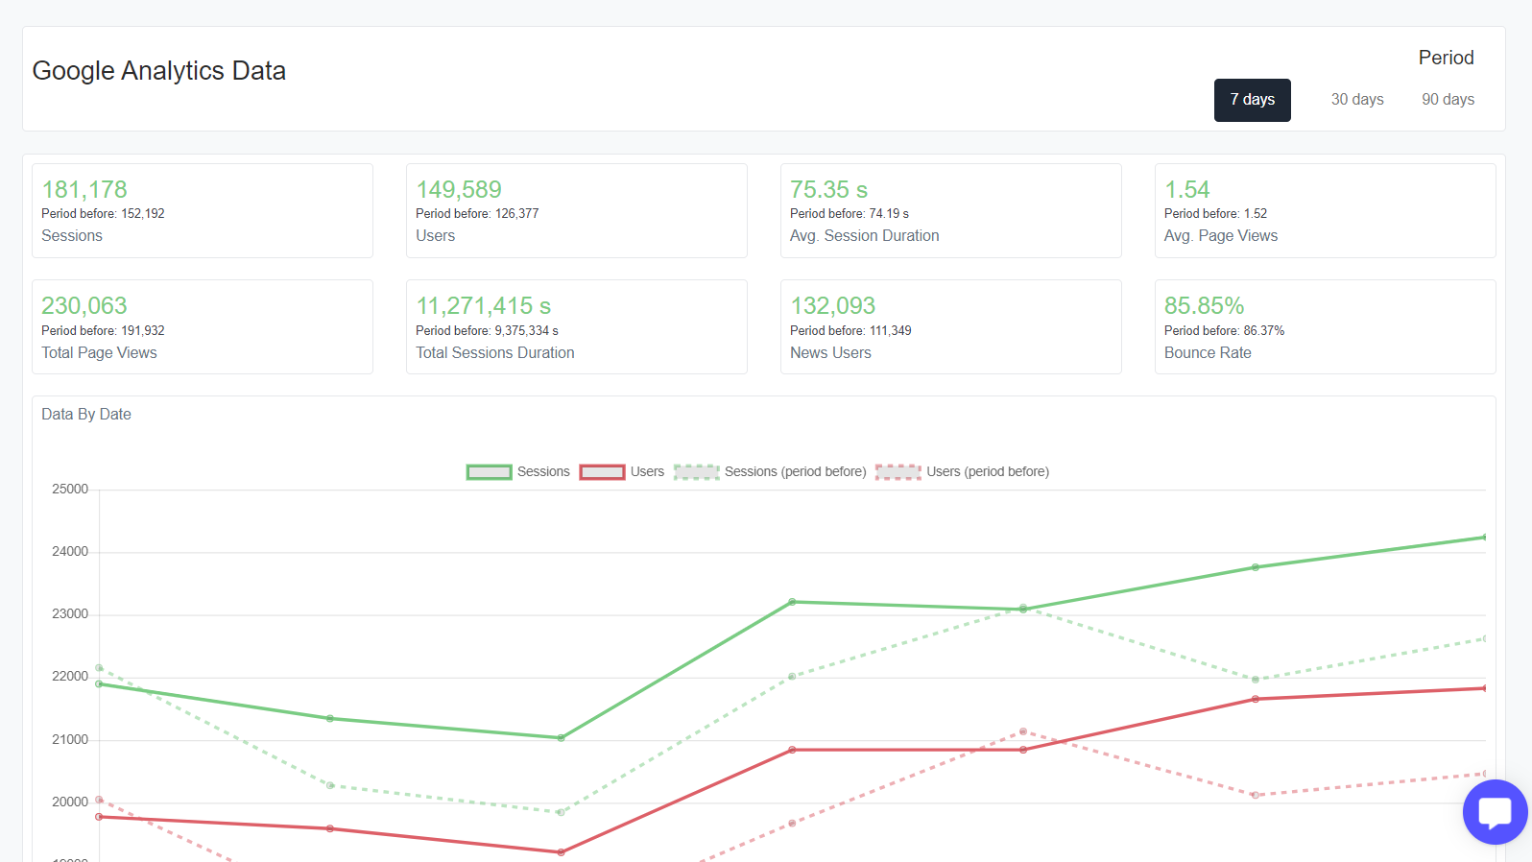1532x862 pixels.
Task: Click the Sessions peak point near 23000
Action: [792, 602]
